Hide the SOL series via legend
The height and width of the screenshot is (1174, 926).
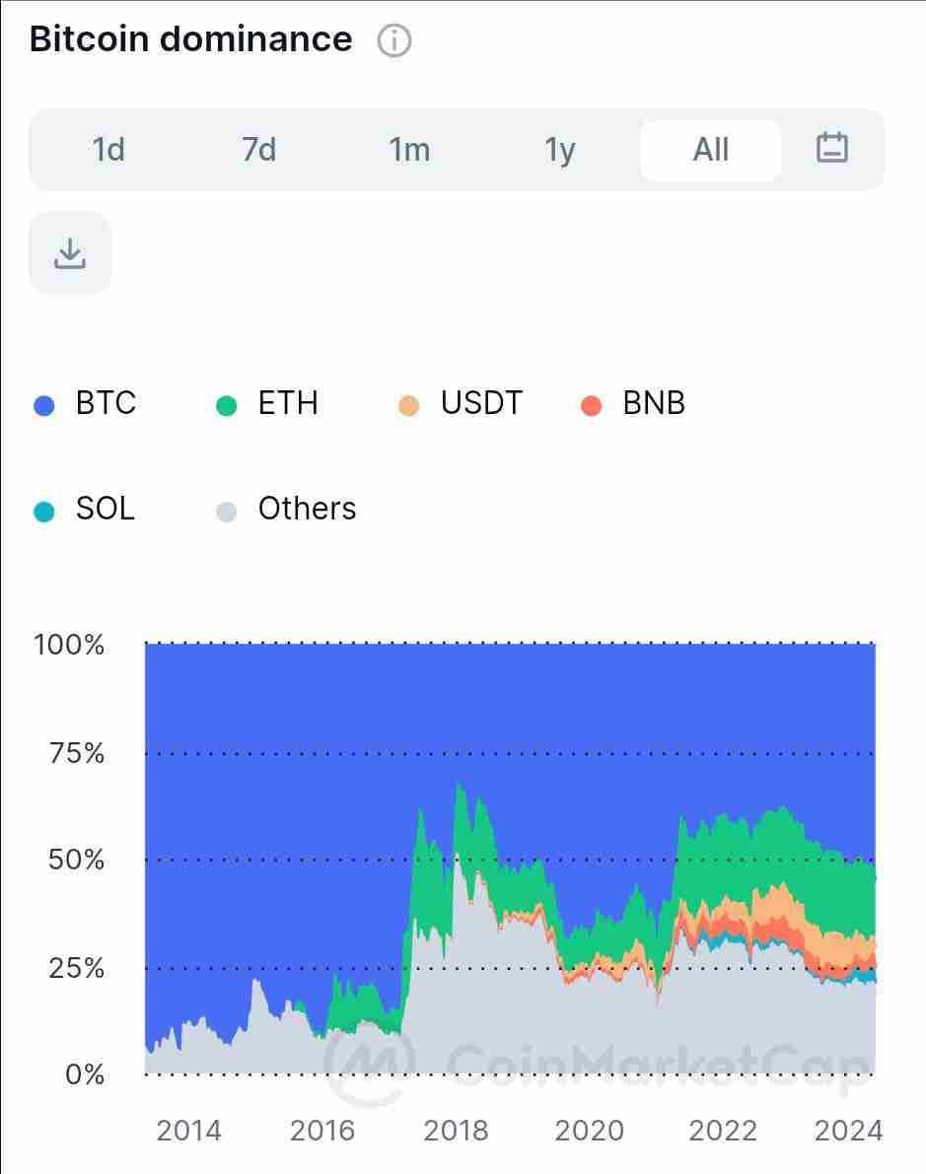coord(105,509)
